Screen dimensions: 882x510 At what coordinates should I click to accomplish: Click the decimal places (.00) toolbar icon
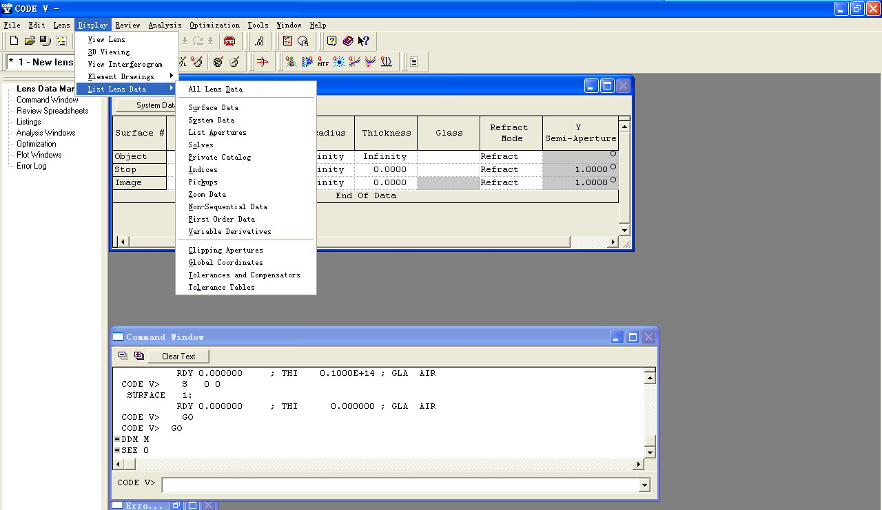259,41
